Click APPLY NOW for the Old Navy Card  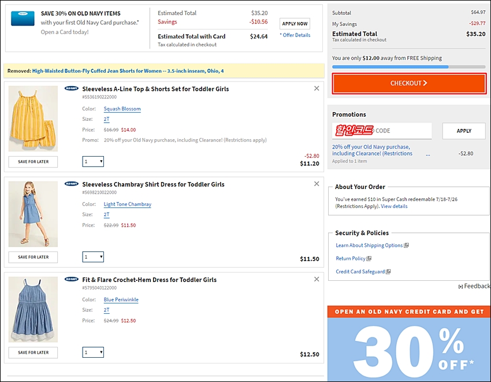pyautogui.click(x=295, y=24)
